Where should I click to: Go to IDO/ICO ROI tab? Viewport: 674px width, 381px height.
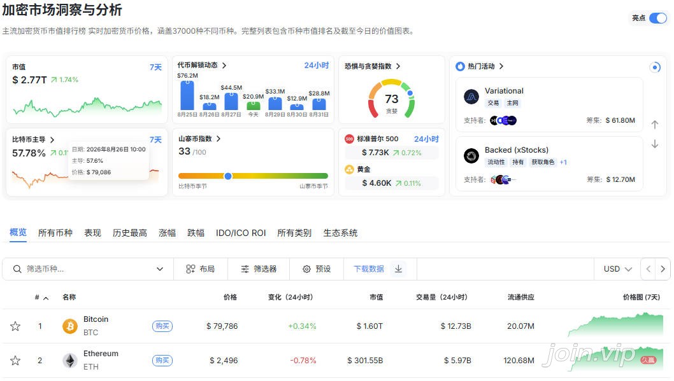click(241, 233)
